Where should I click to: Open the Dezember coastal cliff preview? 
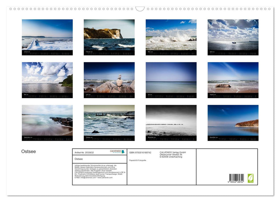point(232,123)
